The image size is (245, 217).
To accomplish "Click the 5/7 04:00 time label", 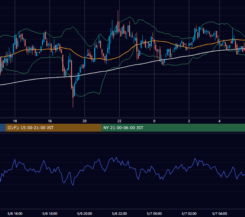I will click(x=219, y=213).
